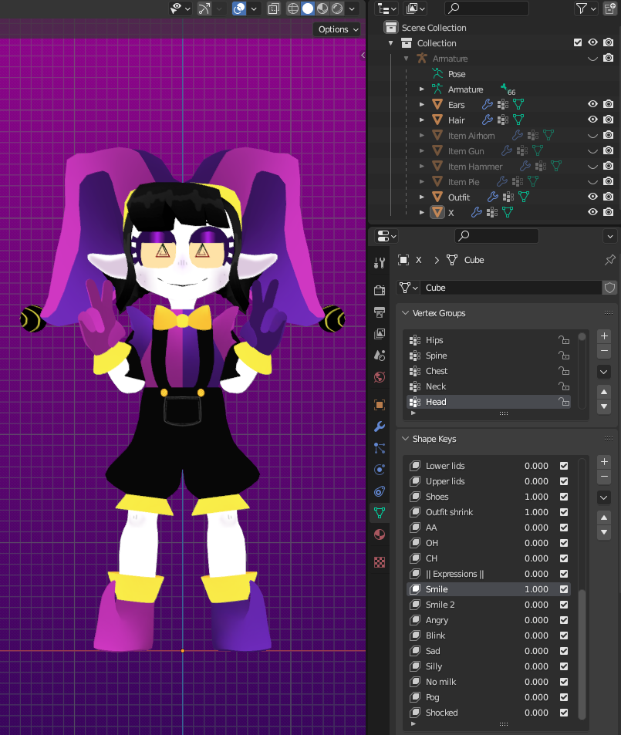Open the Particles properties tab
The width and height of the screenshot is (621, 735).
[380, 448]
